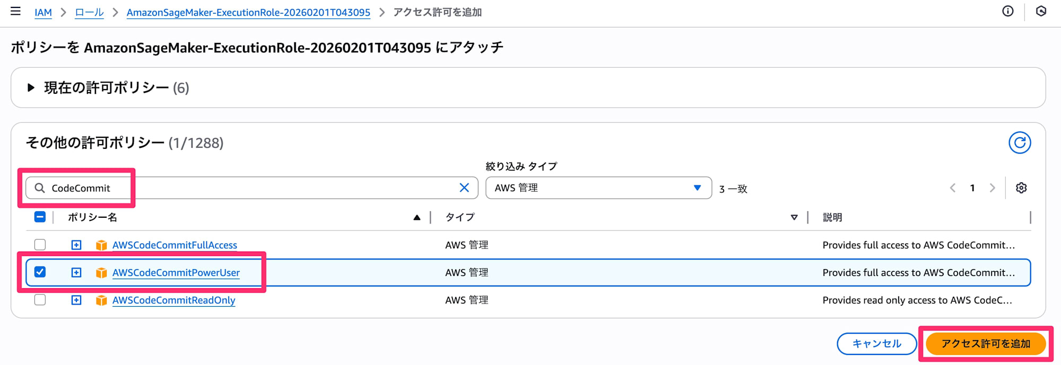Refresh the policy list
This screenshot has width=1061, height=365.
click(x=1019, y=143)
